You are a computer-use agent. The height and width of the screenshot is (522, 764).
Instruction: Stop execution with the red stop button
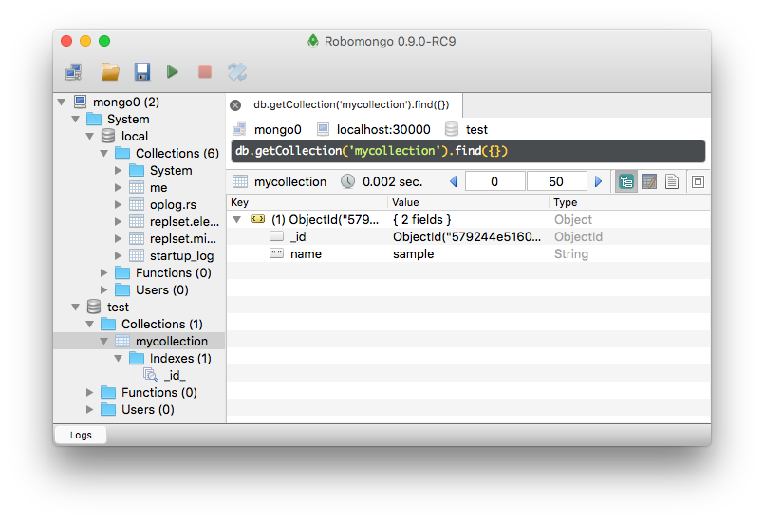pos(205,72)
